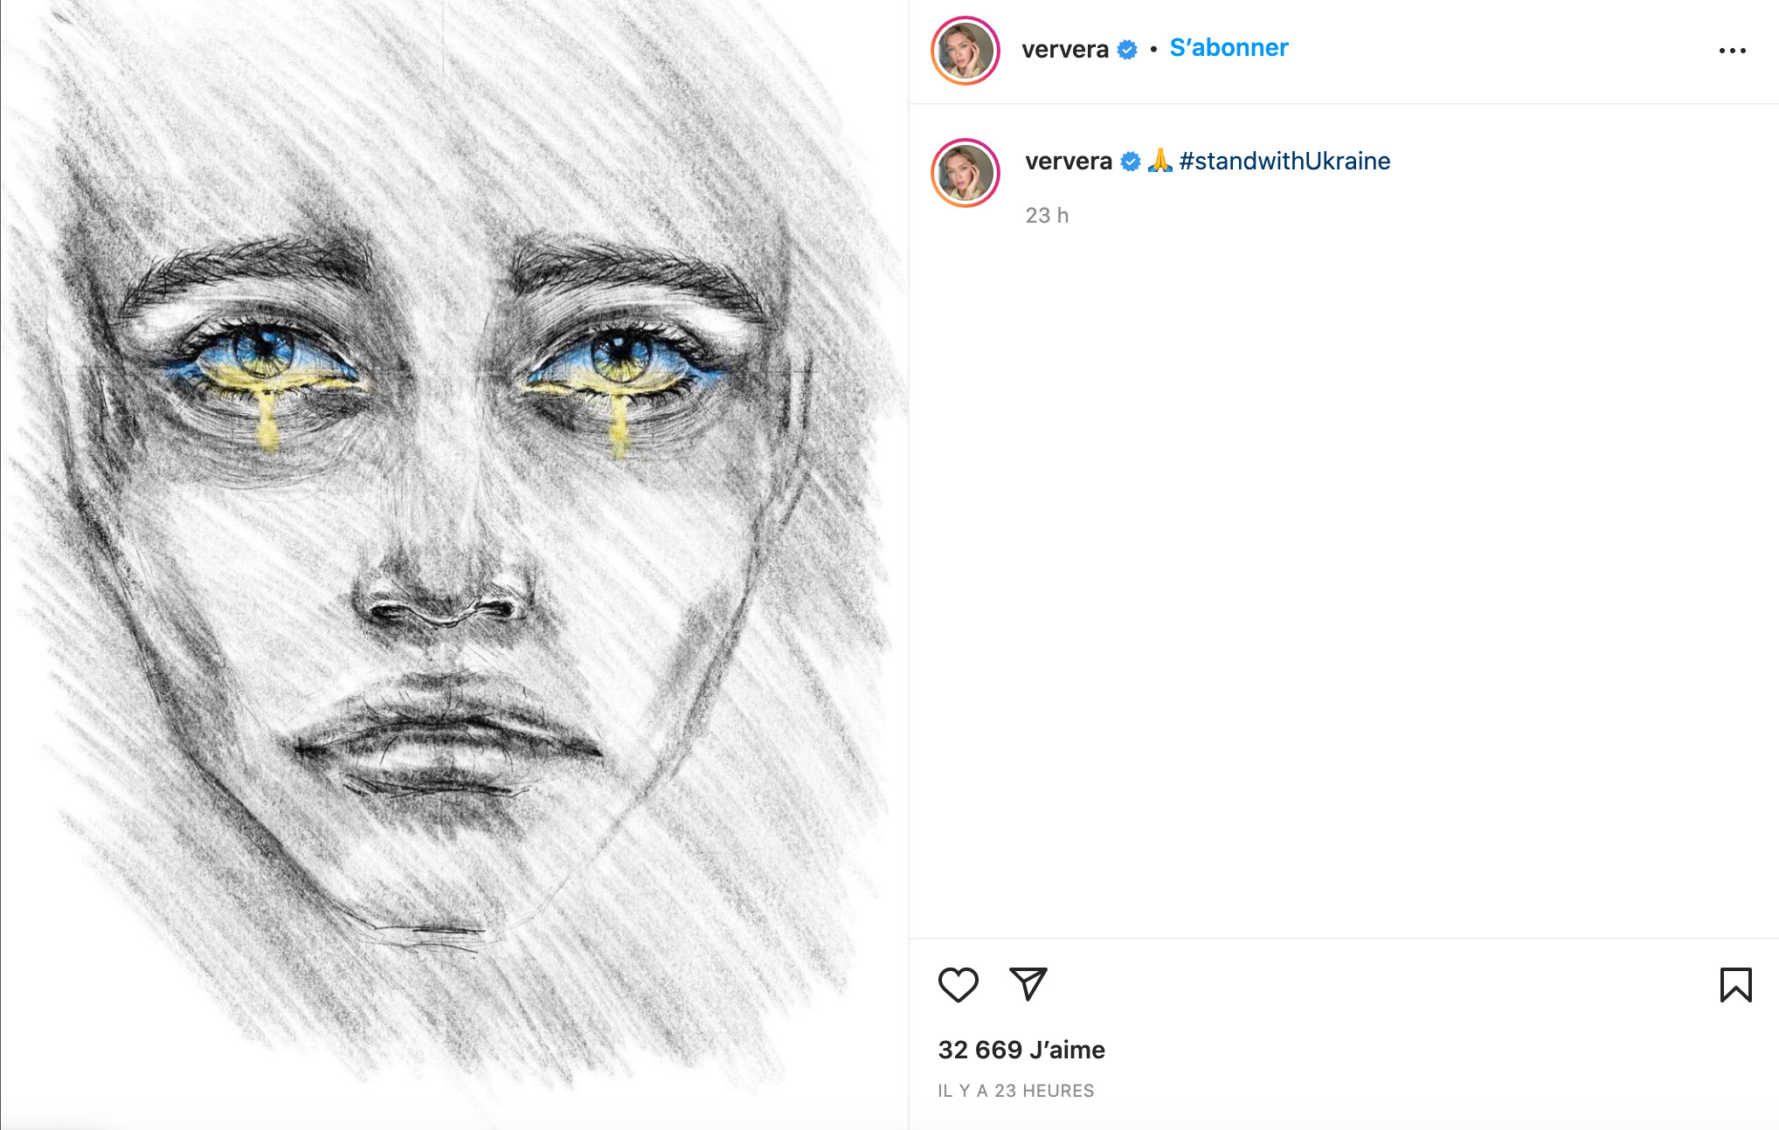Open ververa's profile picture in the header
The width and height of the screenshot is (1779, 1130).
point(966,51)
